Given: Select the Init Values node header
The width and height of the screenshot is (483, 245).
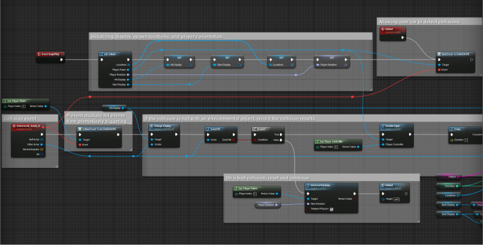Looking at the screenshot, I should [x=115, y=54].
